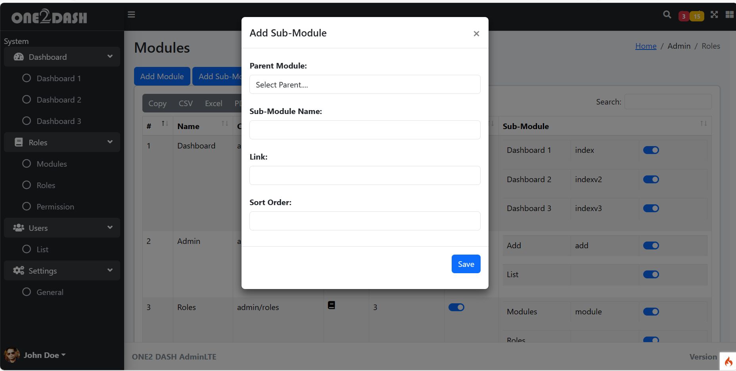Image resolution: width=736 pixels, height=371 pixels.
Task: Toggle the Dashboard 1 sub-module switch
Action: pos(651,150)
